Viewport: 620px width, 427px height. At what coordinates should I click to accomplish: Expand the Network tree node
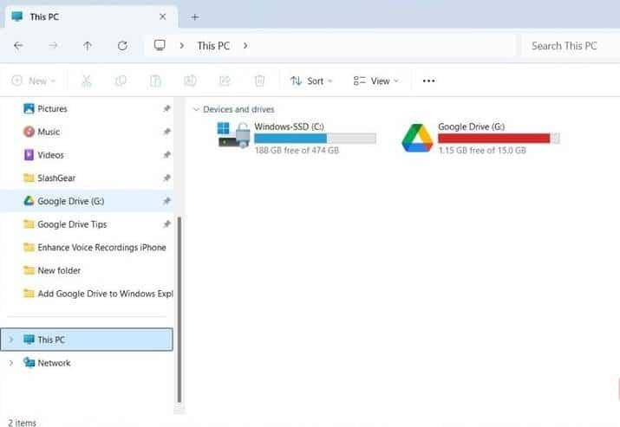tap(11, 363)
